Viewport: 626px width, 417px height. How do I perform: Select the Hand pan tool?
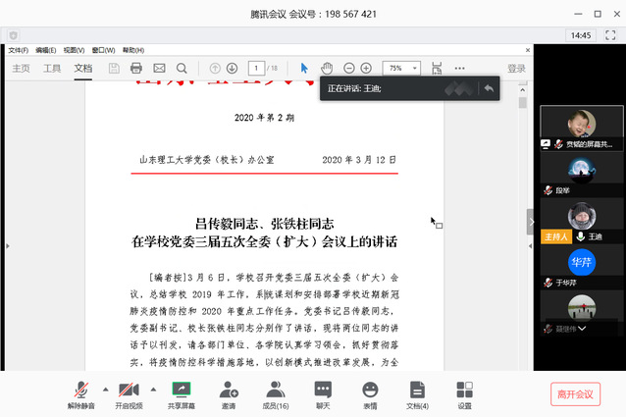pyautogui.click(x=328, y=68)
